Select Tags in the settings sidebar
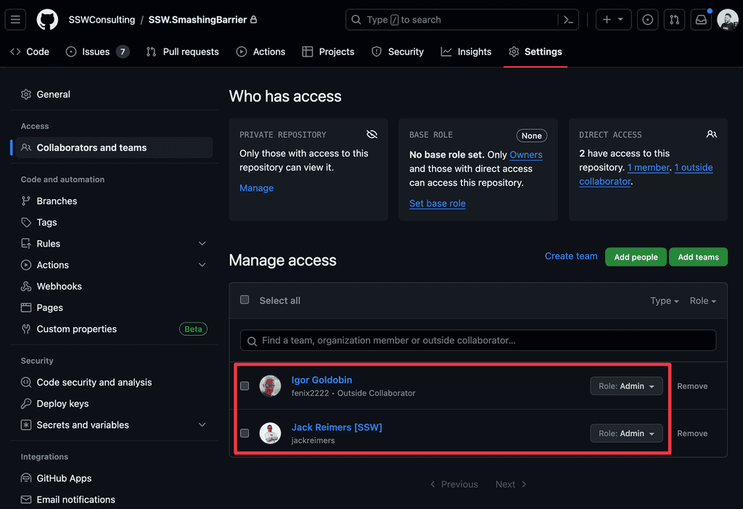Image resolution: width=743 pixels, height=509 pixels. click(45, 222)
